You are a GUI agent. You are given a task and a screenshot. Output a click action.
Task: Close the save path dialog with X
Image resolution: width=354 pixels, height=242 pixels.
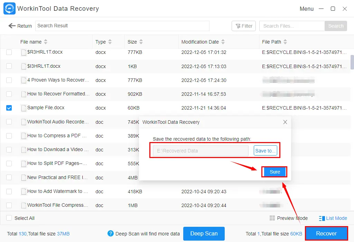[285, 122]
